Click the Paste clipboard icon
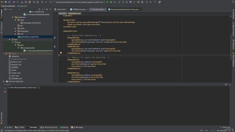Image resolution: width=235 pixels, height=132 pixels. (x=29, y=2)
